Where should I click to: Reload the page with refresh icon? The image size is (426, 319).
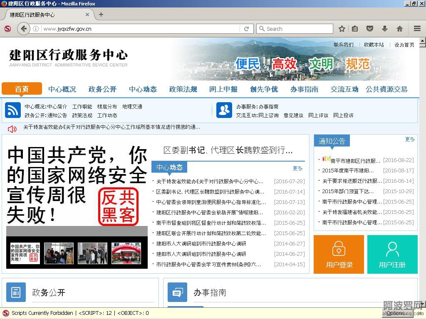[x=246, y=29]
